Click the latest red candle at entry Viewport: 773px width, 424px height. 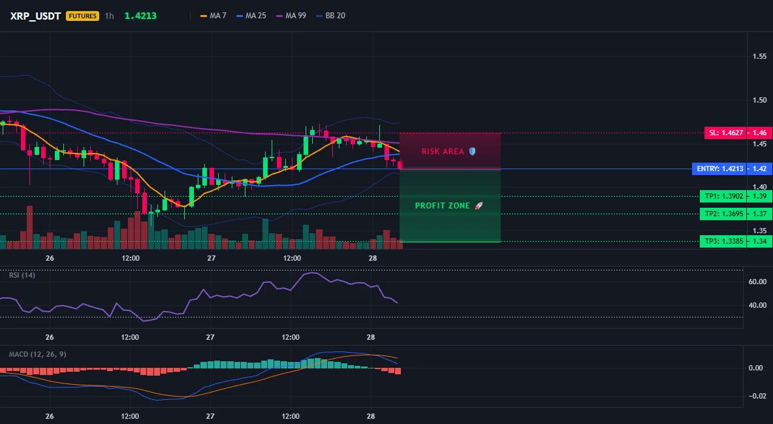(x=400, y=165)
